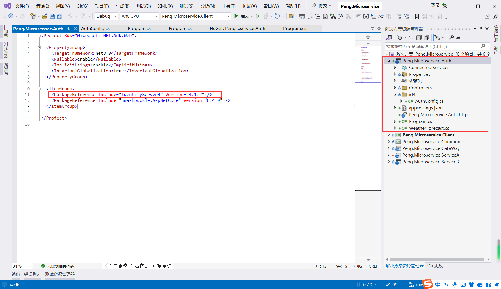Image resolution: width=501 pixels, height=289 pixels.
Task: Switch to the AuthConfig.cs tab
Action: (x=95, y=29)
